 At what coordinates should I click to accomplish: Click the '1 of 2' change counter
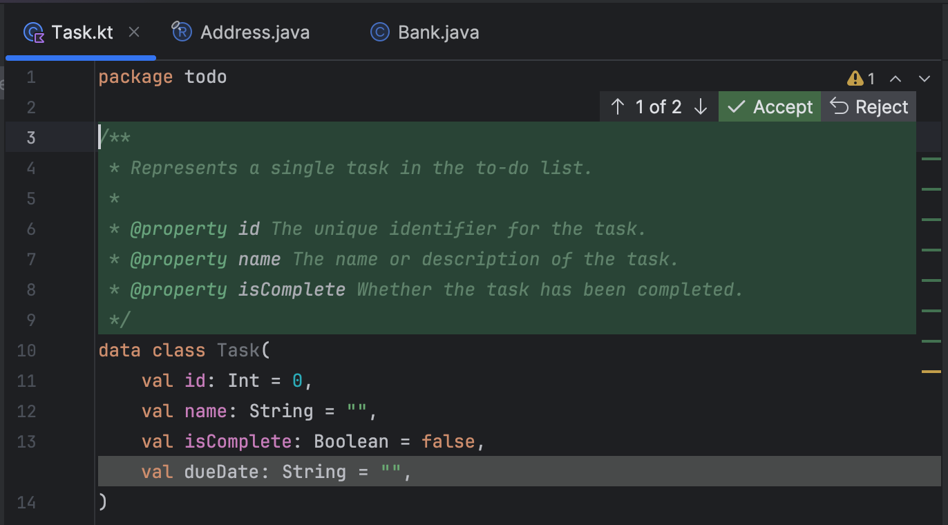pos(658,106)
